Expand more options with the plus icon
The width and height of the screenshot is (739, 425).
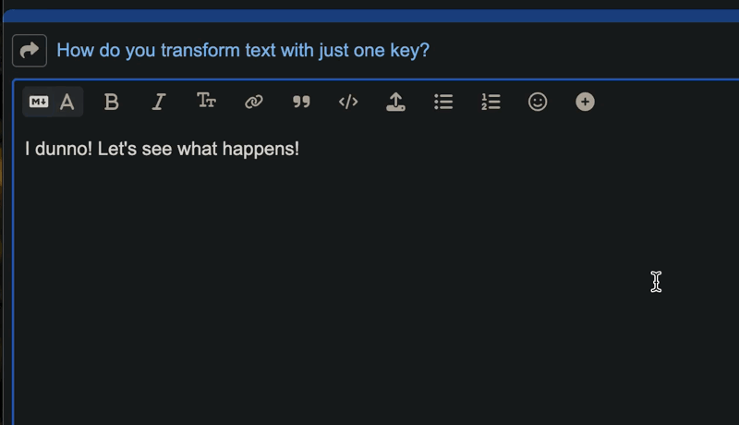(585, 102)
